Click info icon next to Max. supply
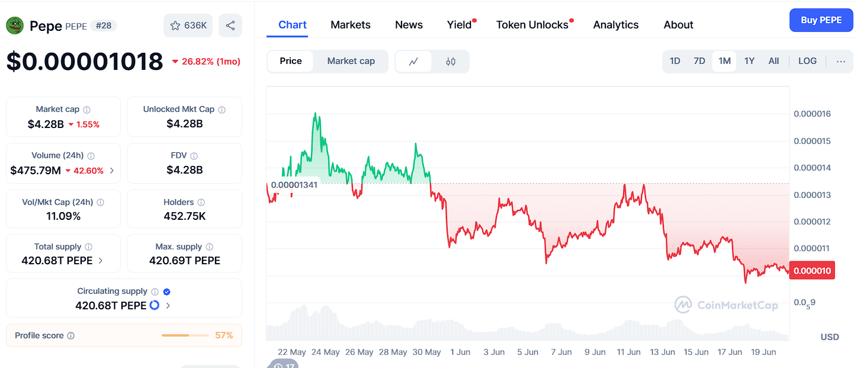 tap(210, 247)
